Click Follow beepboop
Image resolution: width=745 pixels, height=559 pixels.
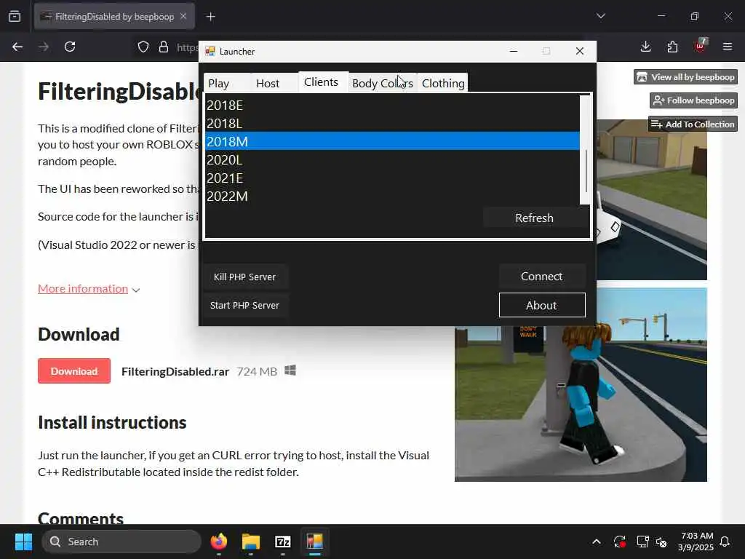tap(693, 100)
